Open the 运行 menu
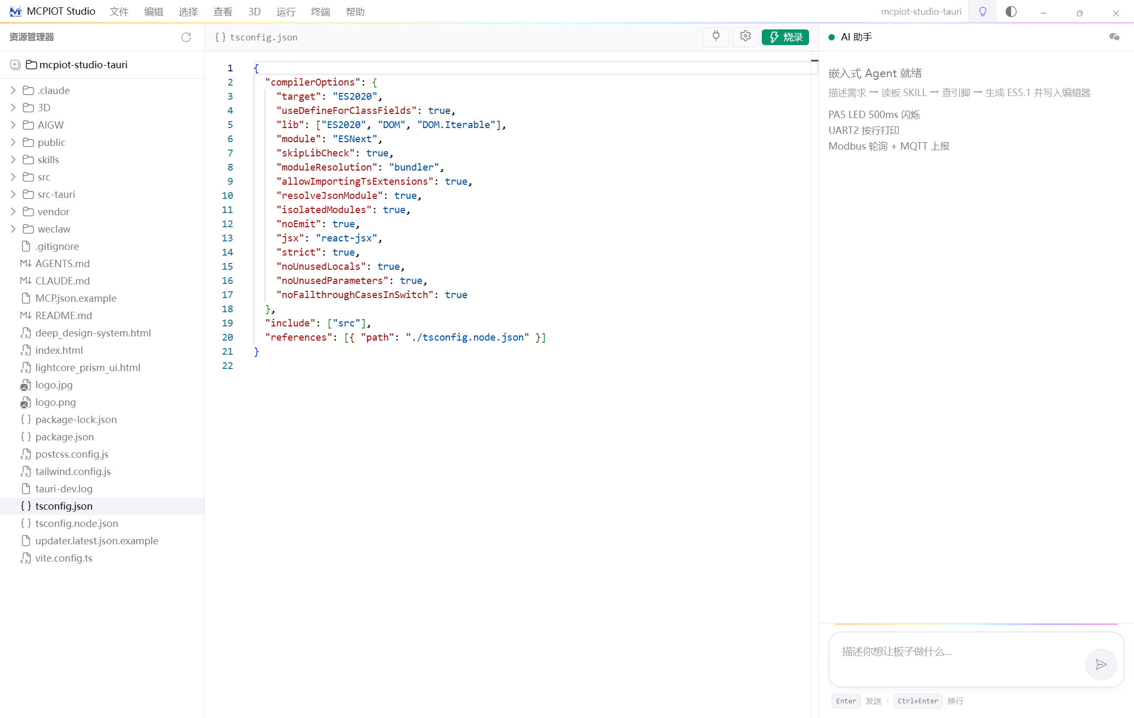Viewport: 1134px width, 718px height. pos(286,12)
